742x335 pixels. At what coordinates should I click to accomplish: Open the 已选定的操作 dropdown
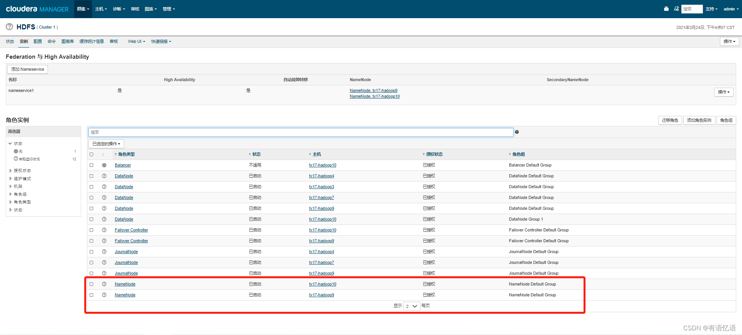(x=106, y=144)
